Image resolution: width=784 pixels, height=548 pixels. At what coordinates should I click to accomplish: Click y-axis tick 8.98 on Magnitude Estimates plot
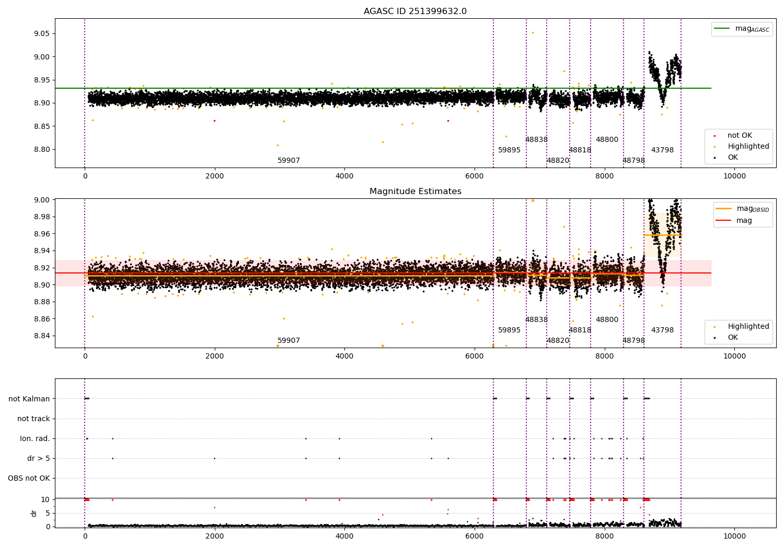[41, 217]
